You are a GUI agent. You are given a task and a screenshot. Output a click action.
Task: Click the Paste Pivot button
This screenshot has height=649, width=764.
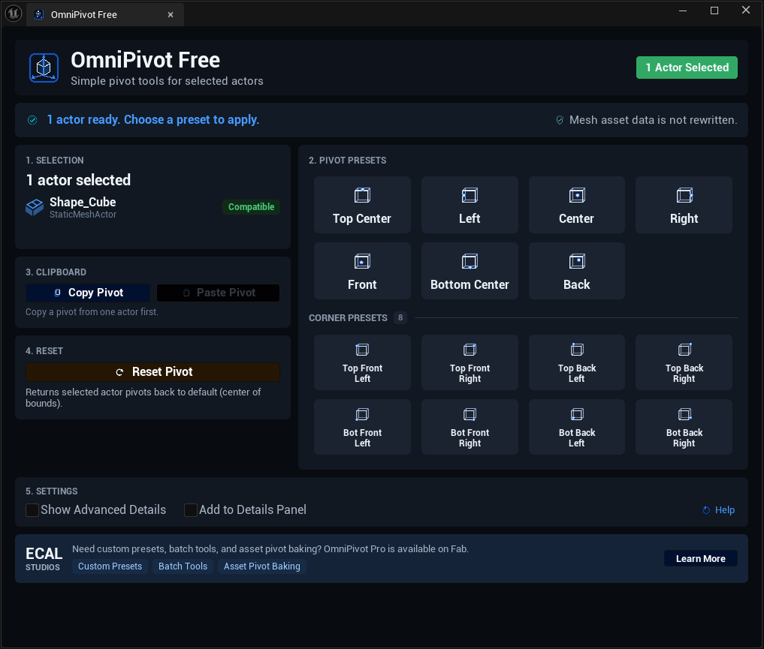[x=219, y=293]
